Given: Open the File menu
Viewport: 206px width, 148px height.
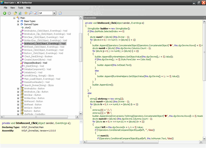Looking at the screenshot, I should pyautogui.click(x=5, y=8).
